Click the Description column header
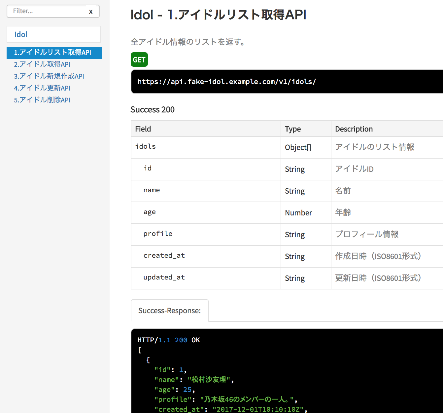The image size is (443, 413). [354, 129]
